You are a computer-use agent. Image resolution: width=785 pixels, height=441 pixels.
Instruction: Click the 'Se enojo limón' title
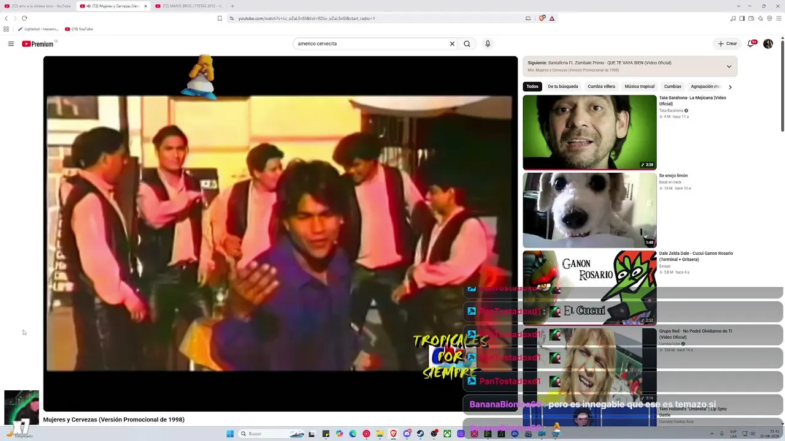pyautogui.click(x=673, y=176)
